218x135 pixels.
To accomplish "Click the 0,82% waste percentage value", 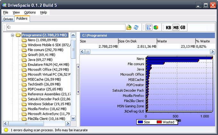I will [x=201, y=47].
